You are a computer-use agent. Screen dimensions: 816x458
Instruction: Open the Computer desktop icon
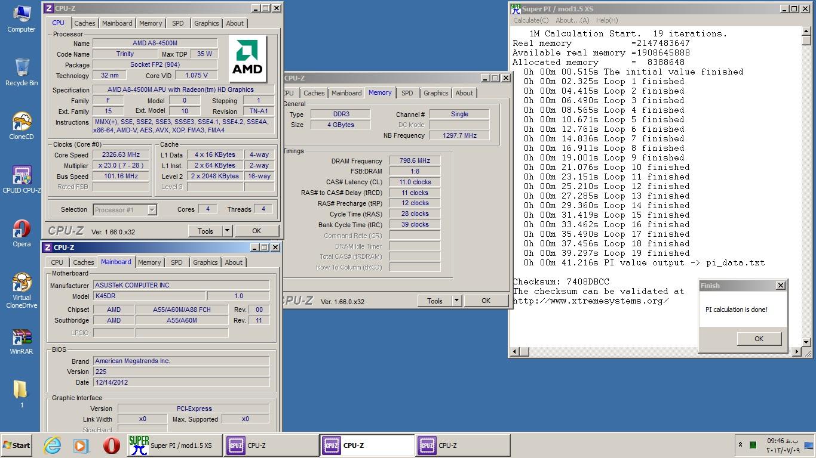coord(22,18)
